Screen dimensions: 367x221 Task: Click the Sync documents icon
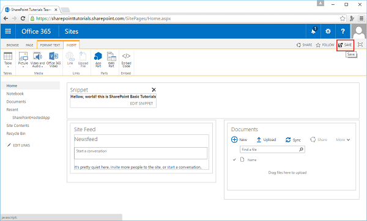pos(293,140)
